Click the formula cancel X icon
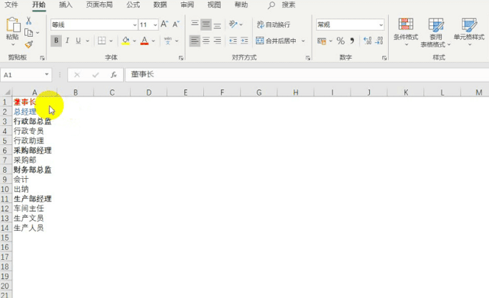The width and height of the screenshot is (489, 298). pos(77,75)
